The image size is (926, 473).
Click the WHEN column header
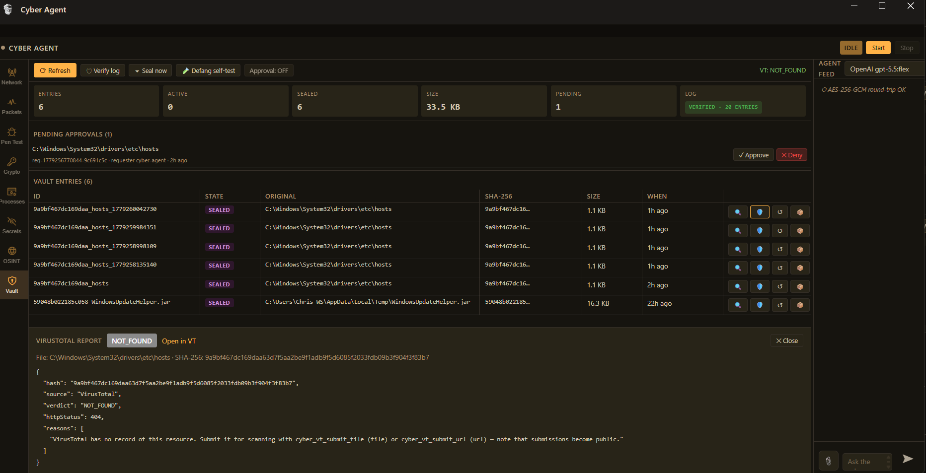pyautogui.click(x=657, y=197)
